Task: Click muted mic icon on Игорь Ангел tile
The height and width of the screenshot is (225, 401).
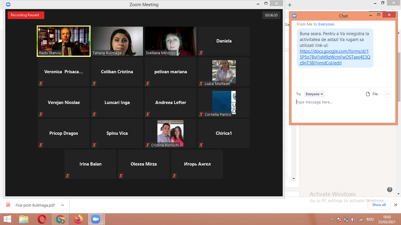Action: tap(174, 176)
